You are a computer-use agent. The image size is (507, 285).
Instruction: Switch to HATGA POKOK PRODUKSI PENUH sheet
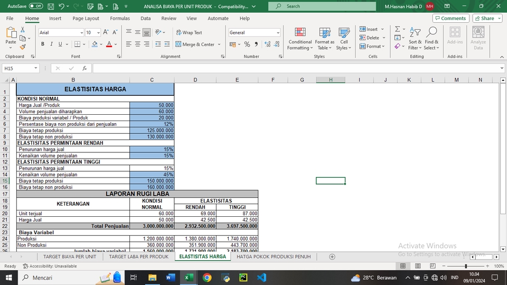[274, 256]
